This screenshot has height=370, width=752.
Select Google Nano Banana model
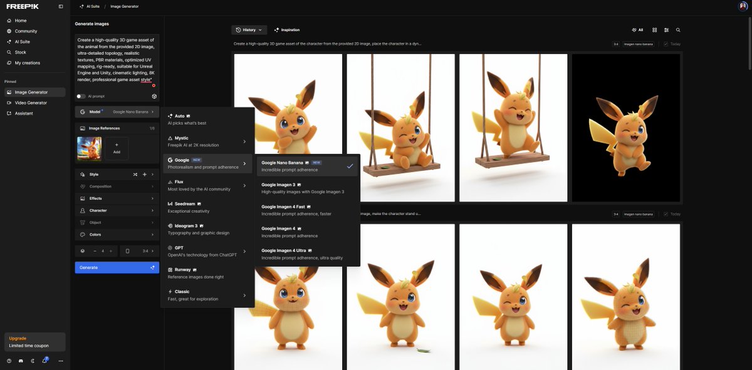tap(307, 166)
